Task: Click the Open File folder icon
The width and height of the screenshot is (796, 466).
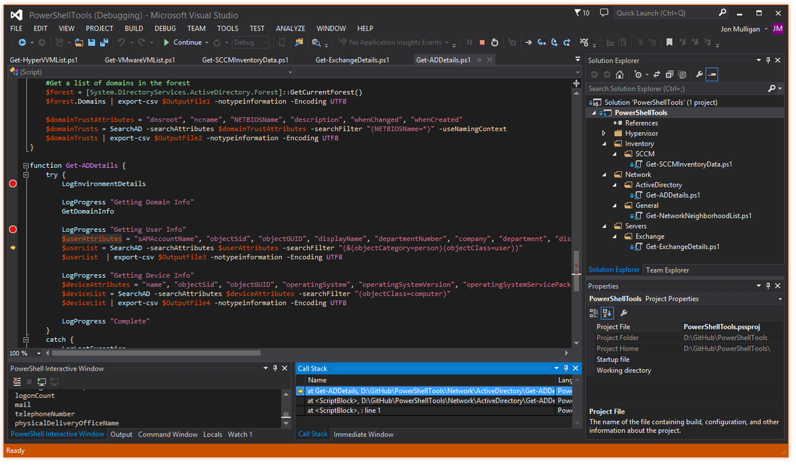Action: [x=79, y=42]
